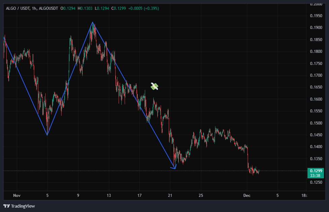Click the ALGO / USDT symbol title
Image resolution: width=329 pixels, height=212 pixels.
click(16, 8)
